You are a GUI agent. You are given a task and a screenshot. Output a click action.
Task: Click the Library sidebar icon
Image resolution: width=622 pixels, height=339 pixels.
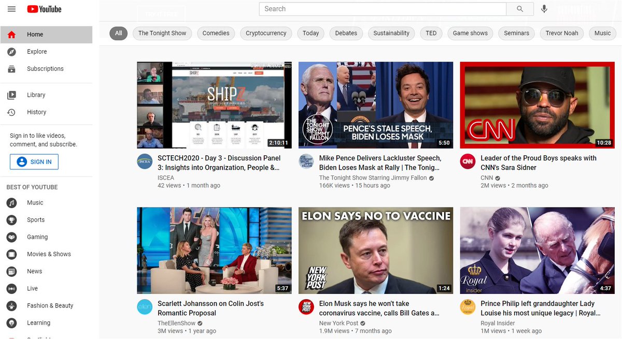(x=11, y=95)
